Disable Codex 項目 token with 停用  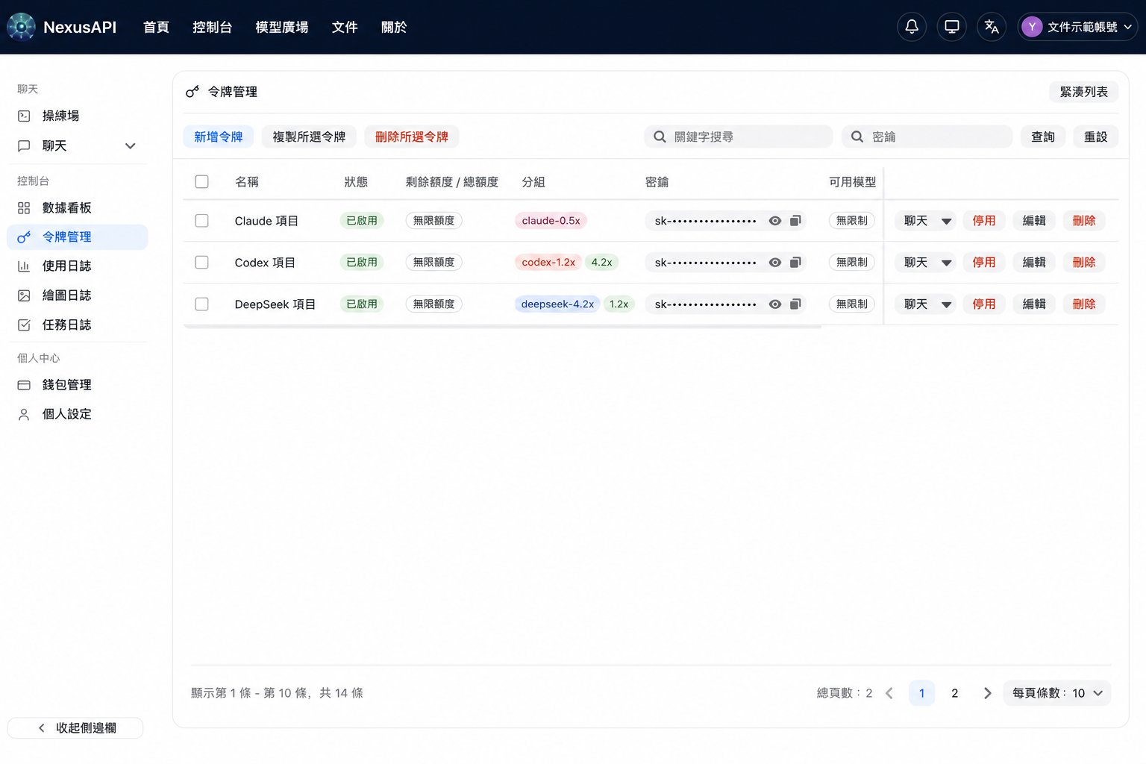(984, 263)
